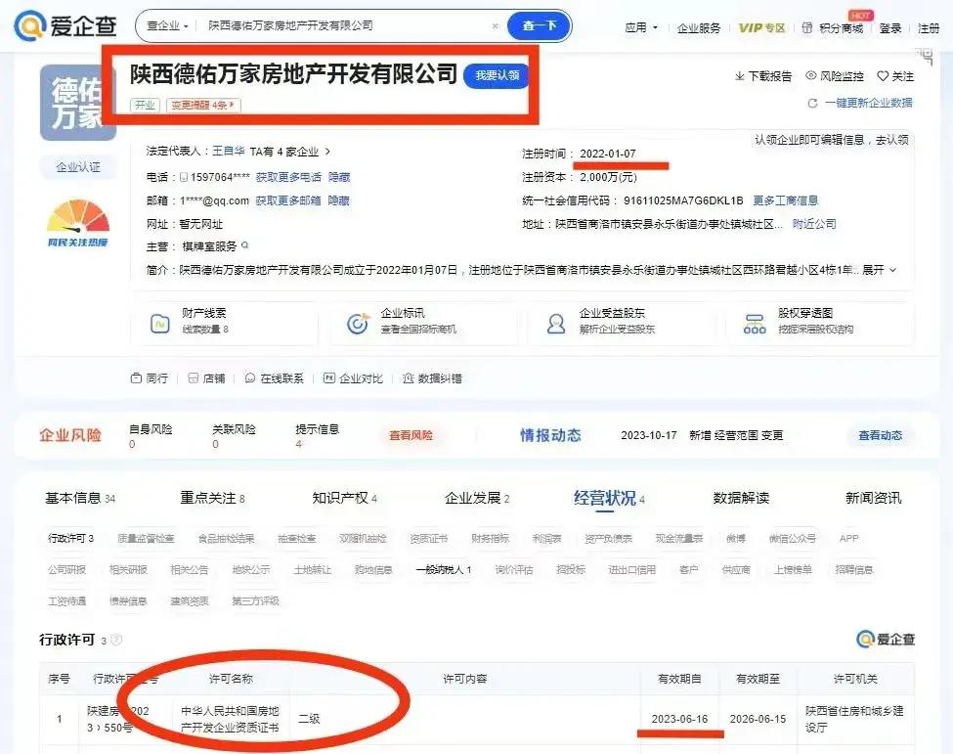Click the 同行 icon link
The width and height of the screenshot is (953, 754).
coord(149,378)
